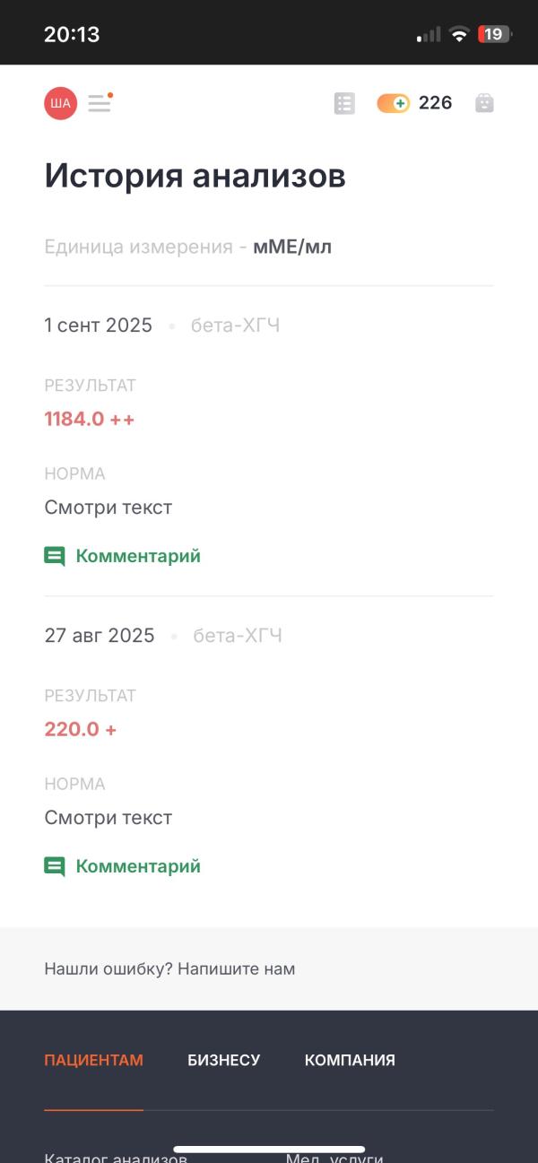
Task: Click Нашли ошибку? Напишите нам link
Action: pyautogui.click(x=169, y=968)
